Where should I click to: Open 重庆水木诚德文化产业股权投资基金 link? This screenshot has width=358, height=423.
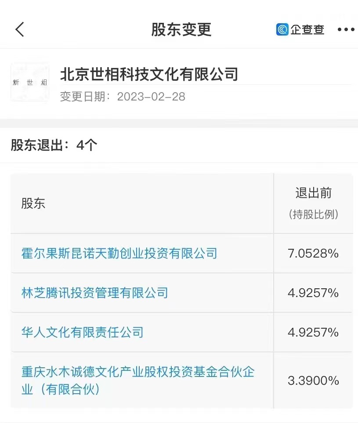click(x=137, y=380)
